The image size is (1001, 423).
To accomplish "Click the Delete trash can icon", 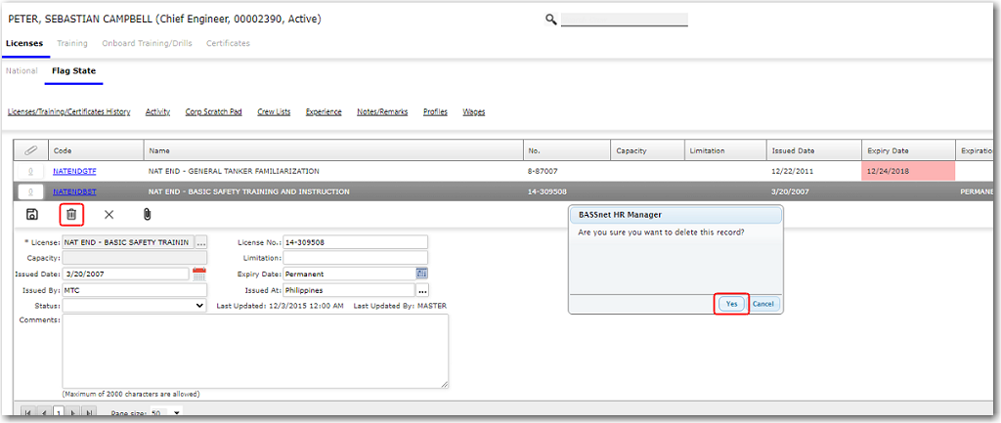I will click(x=71, y=214).
